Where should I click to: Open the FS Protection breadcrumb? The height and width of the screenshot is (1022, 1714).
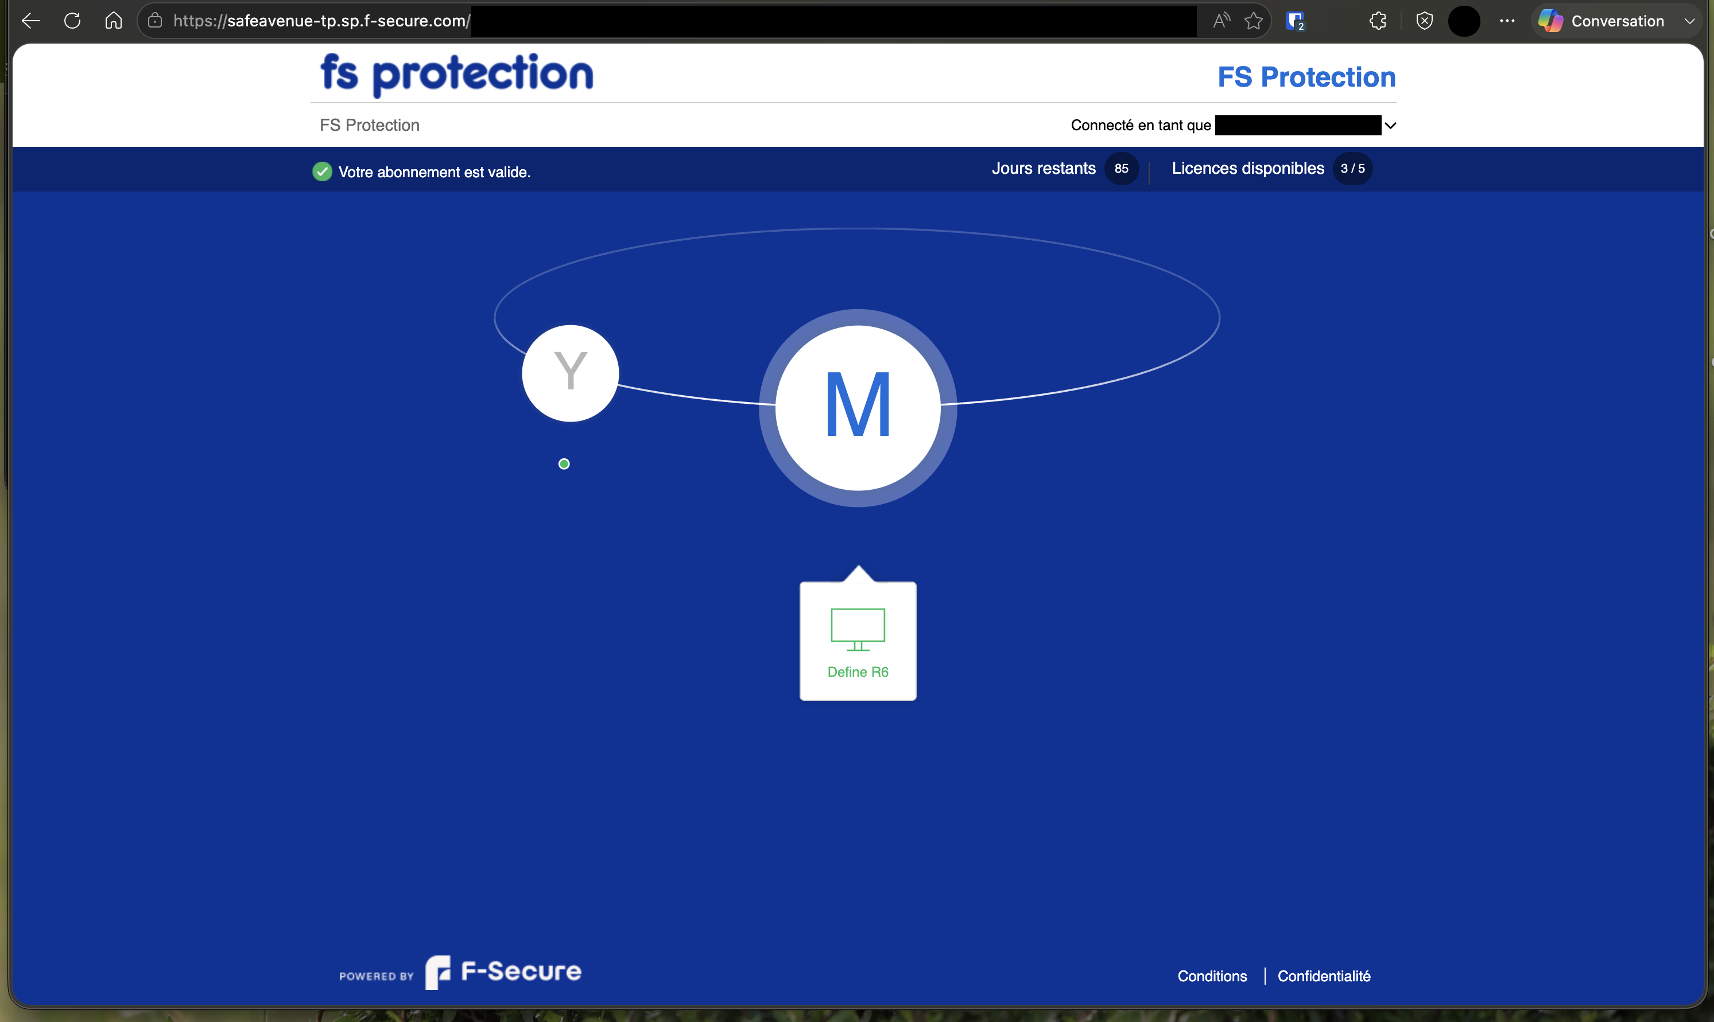(x=370, y=126)
